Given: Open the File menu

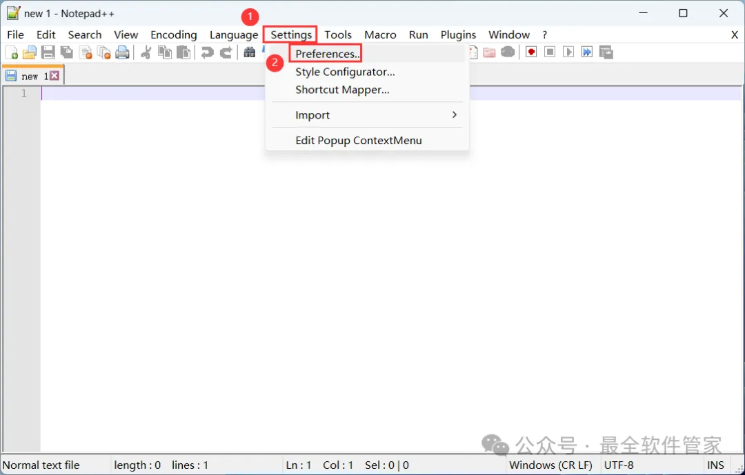Looking at the screenshot, I should pos(15,34).
